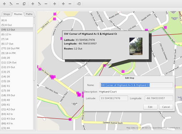Image resolution: width=182 pixels, height=134 pixels.
Task: Click the rightmost toolbar icon with arrow and box
Action: (79, 4)
